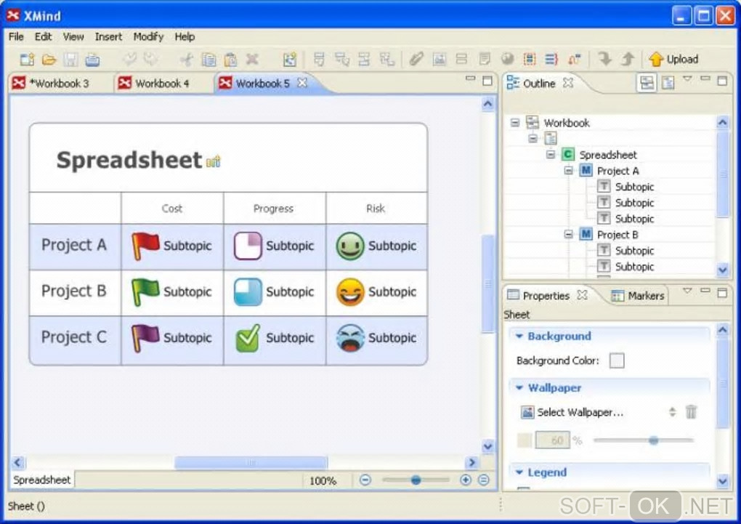Click the Drill Up arrow icon
Image resolution: width=741 pixels, height=524 pixels.
[x=628, y=59]
